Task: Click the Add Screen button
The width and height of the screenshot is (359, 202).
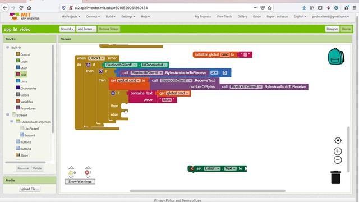Action: 86,29
